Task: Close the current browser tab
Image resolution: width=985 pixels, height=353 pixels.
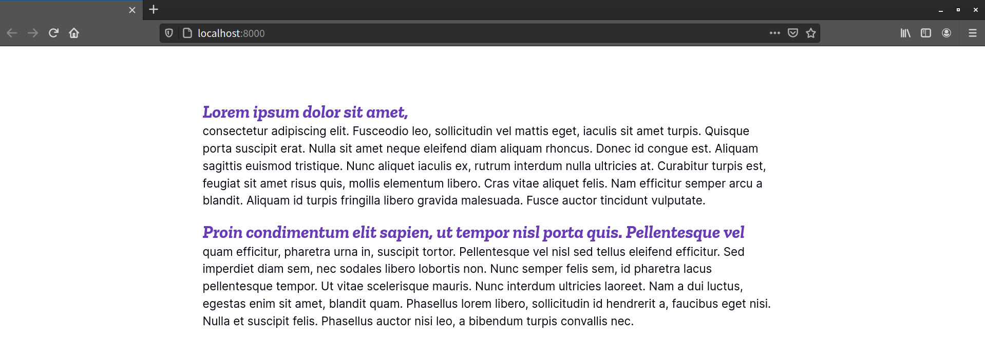Action: (132, 10)
